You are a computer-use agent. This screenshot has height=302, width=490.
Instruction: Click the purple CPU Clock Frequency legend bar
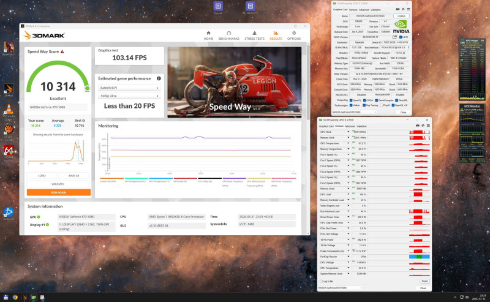pyautogui.click(x=234, y=178)
